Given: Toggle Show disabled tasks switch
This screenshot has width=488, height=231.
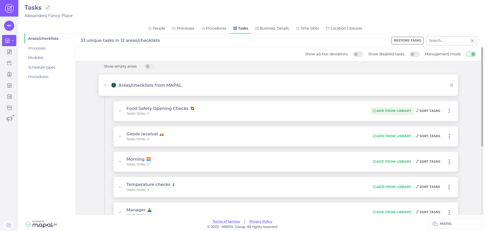Looking at the screenshot, I should (414, 54).
